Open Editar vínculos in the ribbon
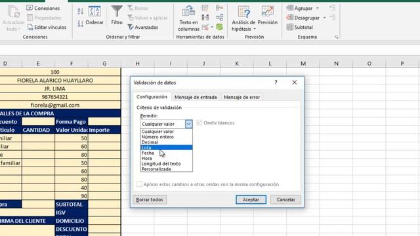Image resolution: width=420 pixels, height=236 pixels. click(x=47, y=28)
